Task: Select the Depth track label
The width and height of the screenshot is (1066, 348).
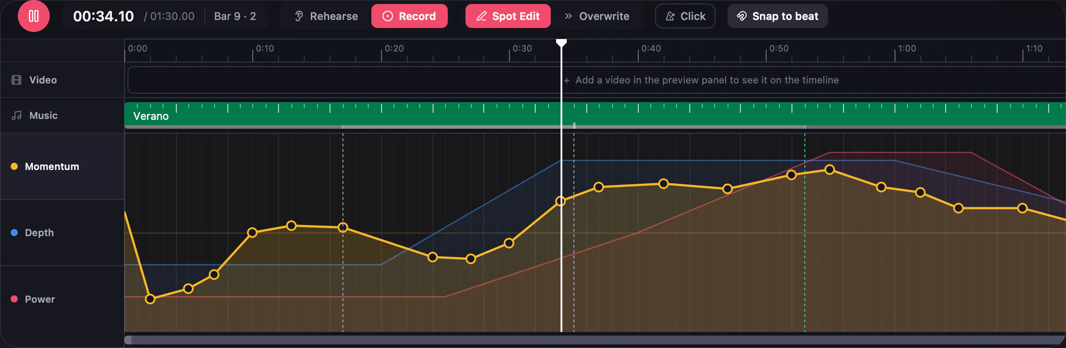Action: click(x=39, y=233)
